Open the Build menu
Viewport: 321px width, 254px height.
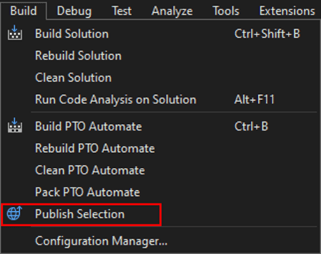pos(24,11)
